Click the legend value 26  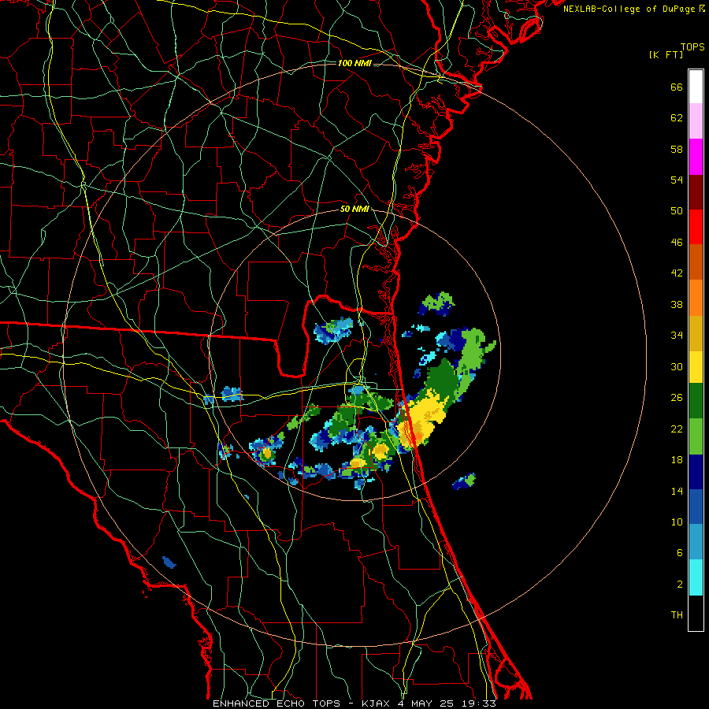coord(677,398)
